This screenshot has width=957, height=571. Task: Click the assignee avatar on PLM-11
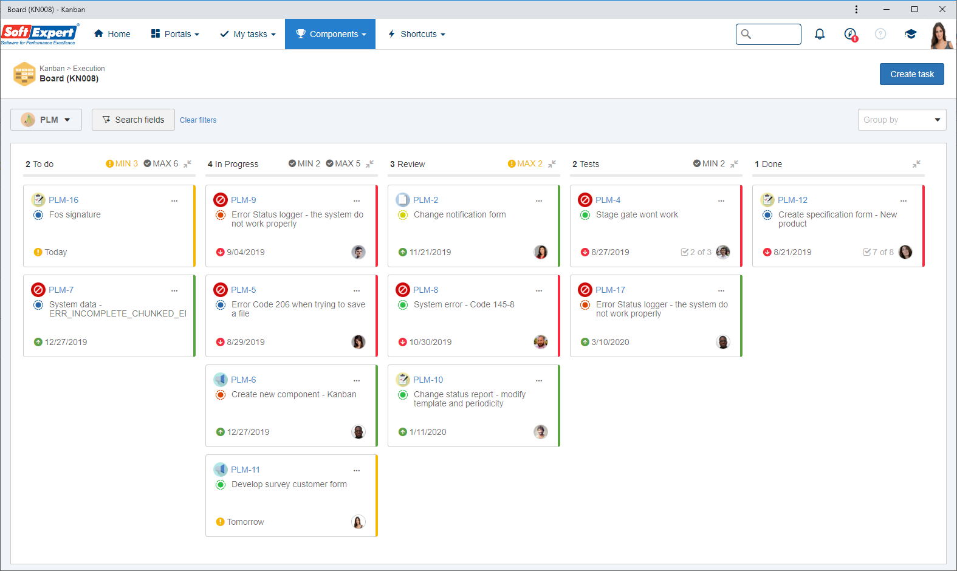[x=358, y=522]
